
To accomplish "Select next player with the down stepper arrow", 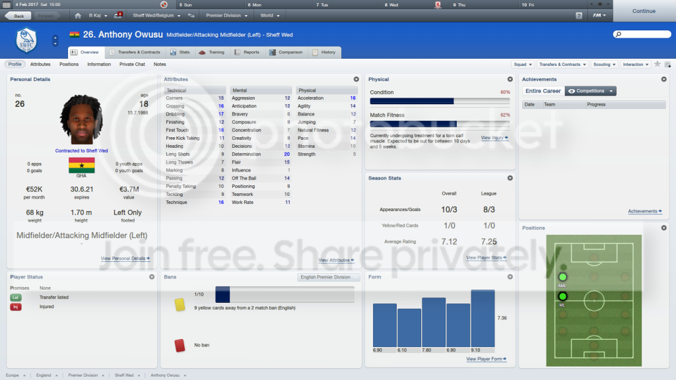I will [x=55, y=43].
